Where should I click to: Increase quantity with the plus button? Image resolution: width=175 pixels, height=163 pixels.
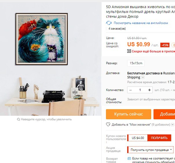tap(149, 90)
